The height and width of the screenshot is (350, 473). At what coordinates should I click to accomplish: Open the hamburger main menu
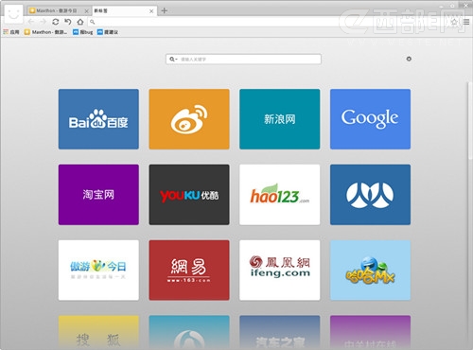pyautogui.click(x=466, y=22)
